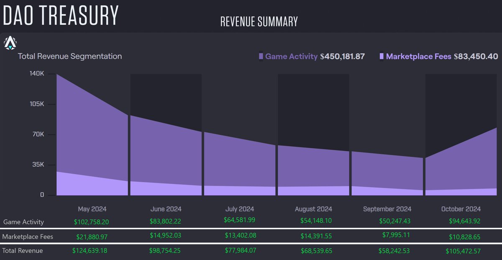Select the August 2024 column header
This screenshot has width=502, height=260.
tap(313, 209)
